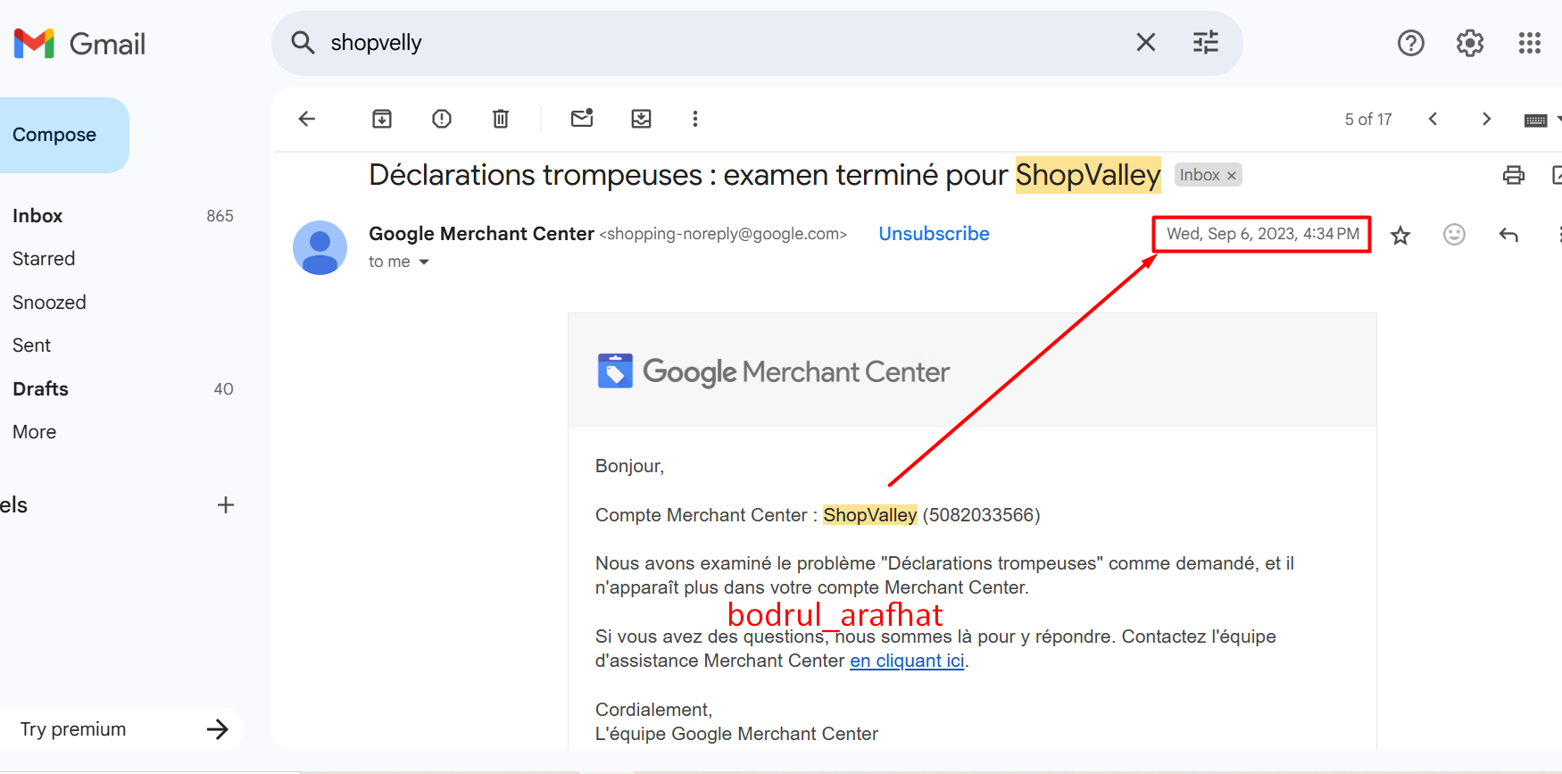This screenshot has height=774, width=1562.
Task: Show search options filter in search bar
Action: (1206, 42)
